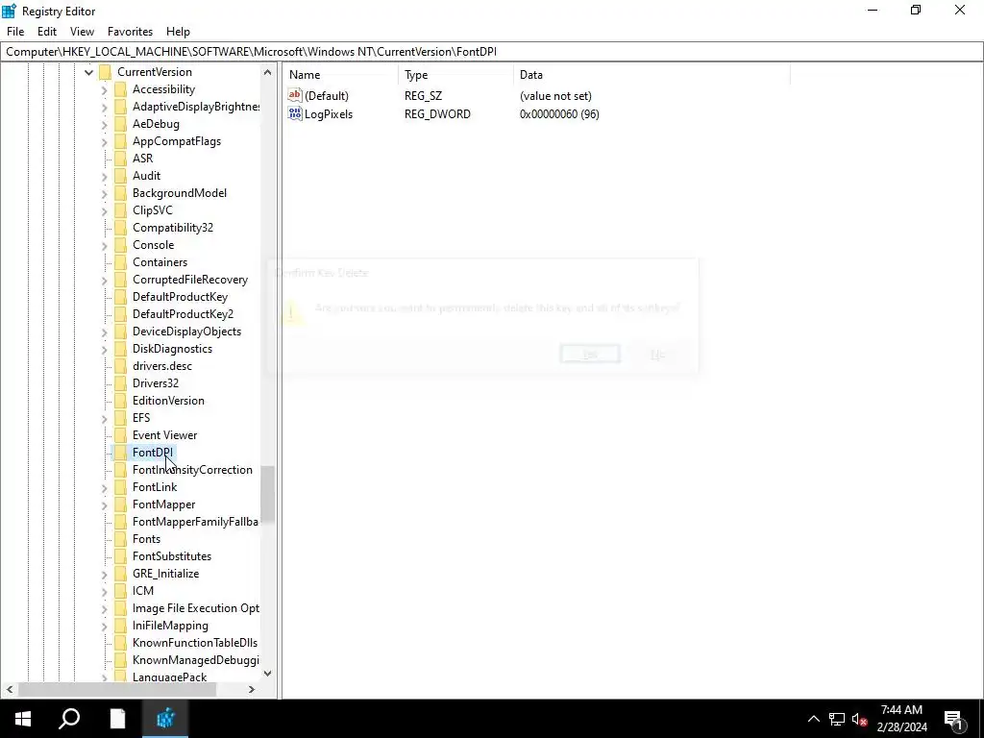Click the drivers.desc folder icon
This screenshot has width=984, height=738.
tap(120, 366)
